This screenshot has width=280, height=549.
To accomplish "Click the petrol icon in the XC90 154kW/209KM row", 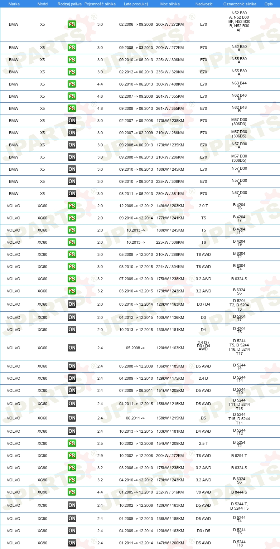I will click(x=72, y=443).
